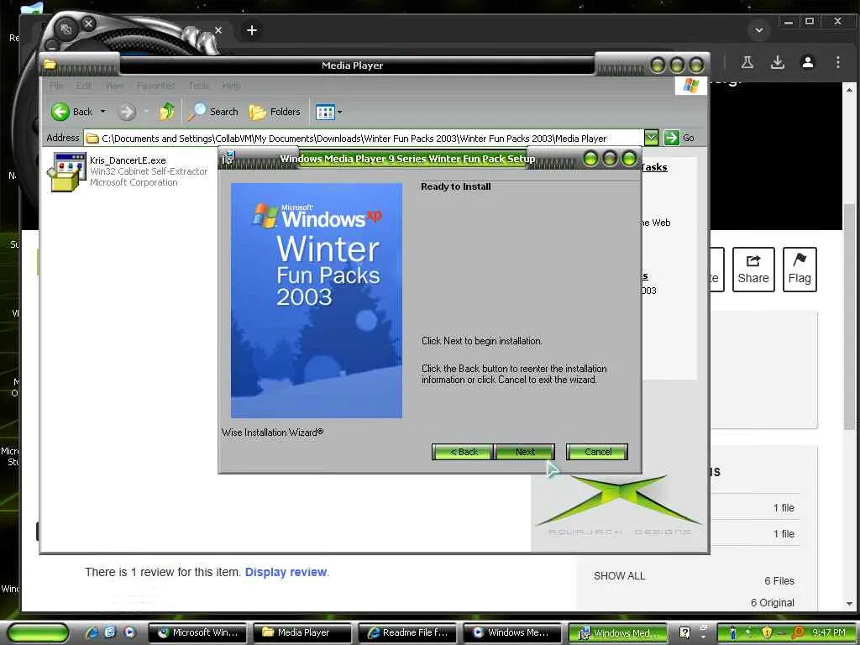
Task: Click the browser labs flask icon
Action: 747,62
